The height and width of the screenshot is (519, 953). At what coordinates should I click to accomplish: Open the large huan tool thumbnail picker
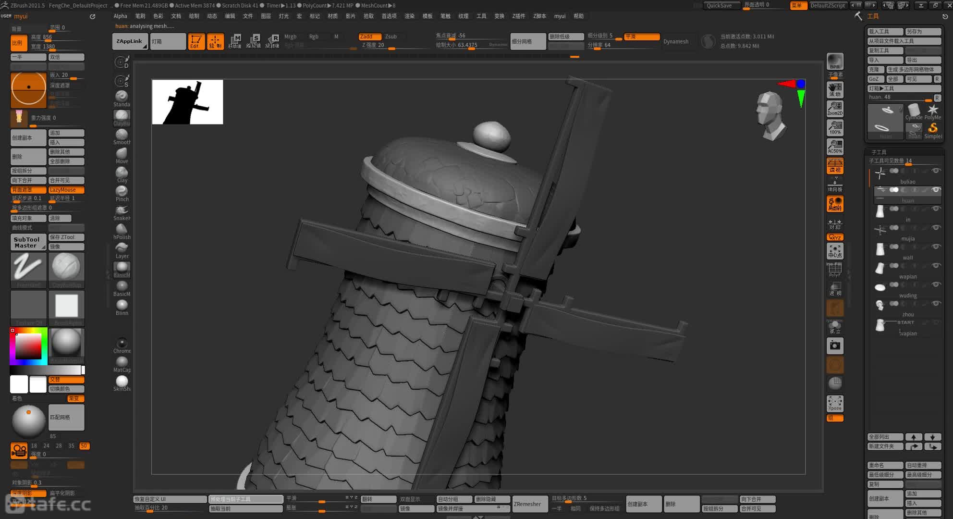click(885, 121)
